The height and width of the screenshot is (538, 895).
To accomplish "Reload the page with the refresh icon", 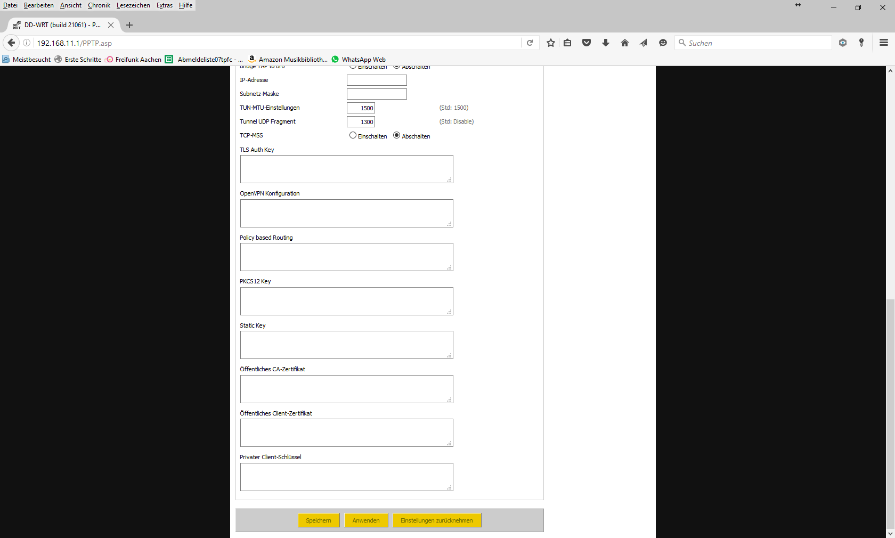I will click(x=530, y=43).
